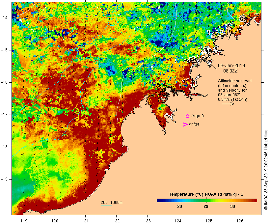Click the -18 latitude axis label
The height and width of the screenshot is (224, 270).
pos(5,147)
